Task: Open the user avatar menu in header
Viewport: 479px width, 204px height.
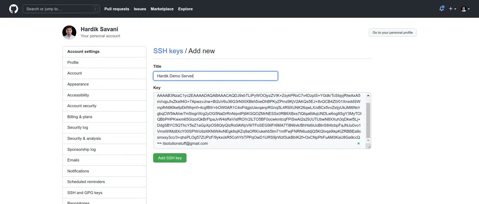Action: click(465, 9)
